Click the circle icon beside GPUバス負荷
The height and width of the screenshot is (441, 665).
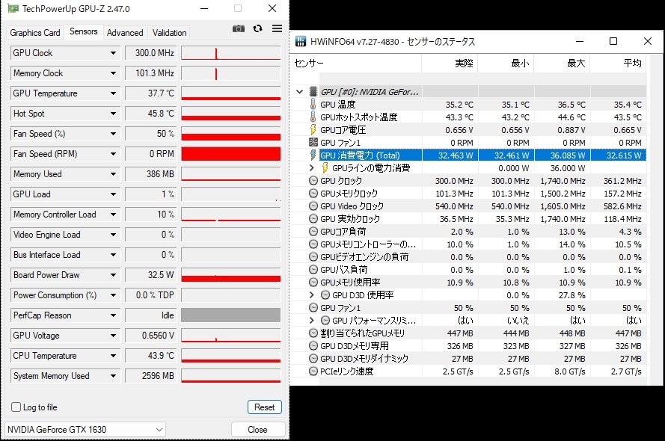313,269
